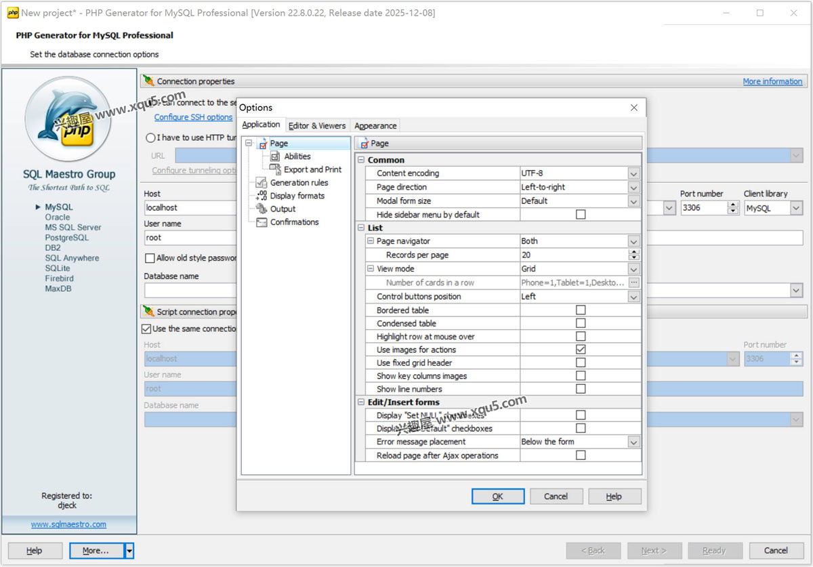Enable the Bordered table option

click(580, 310)
